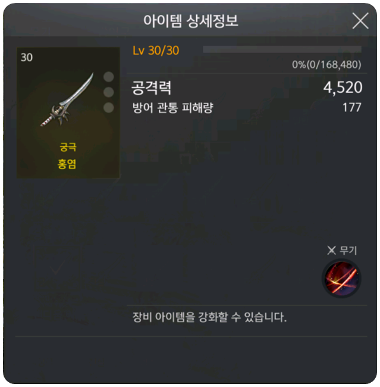Click the 177 penetration damage value
Screen dimensions: 380x387
click(352, 107)
